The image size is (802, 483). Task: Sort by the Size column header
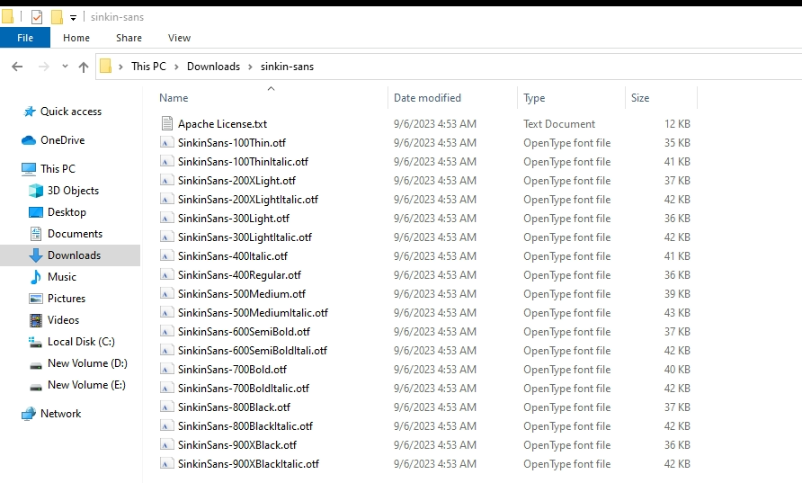[x=640, y=98]
